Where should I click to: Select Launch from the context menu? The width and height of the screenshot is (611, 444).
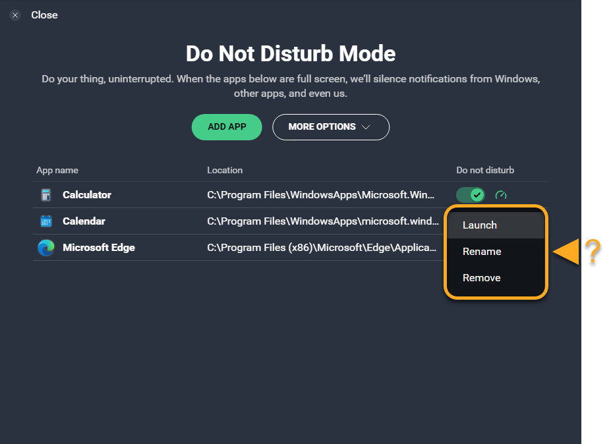[x=480, y=225]
